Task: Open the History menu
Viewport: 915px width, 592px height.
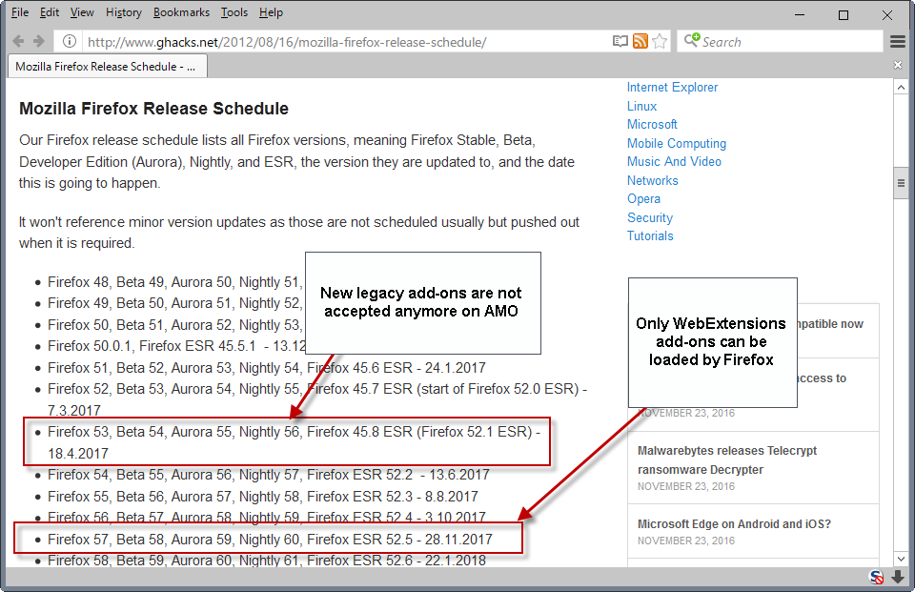Action: [x=123, y=12]
